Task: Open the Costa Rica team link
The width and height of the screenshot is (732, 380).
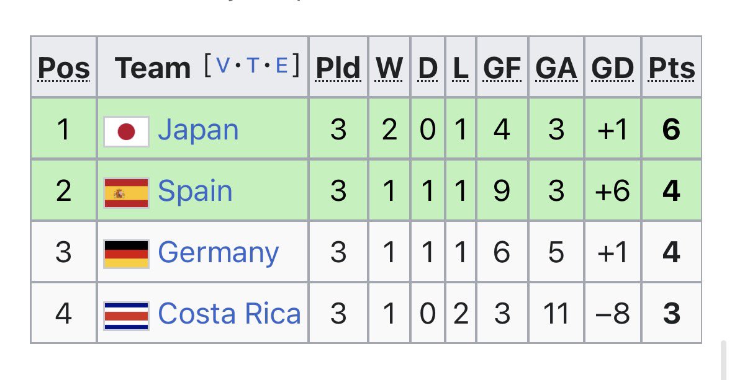Action: click(229, 313)
